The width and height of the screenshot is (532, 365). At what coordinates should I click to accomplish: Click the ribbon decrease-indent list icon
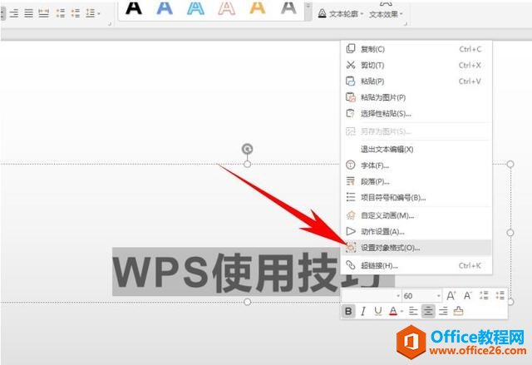[x=61, y=13]
